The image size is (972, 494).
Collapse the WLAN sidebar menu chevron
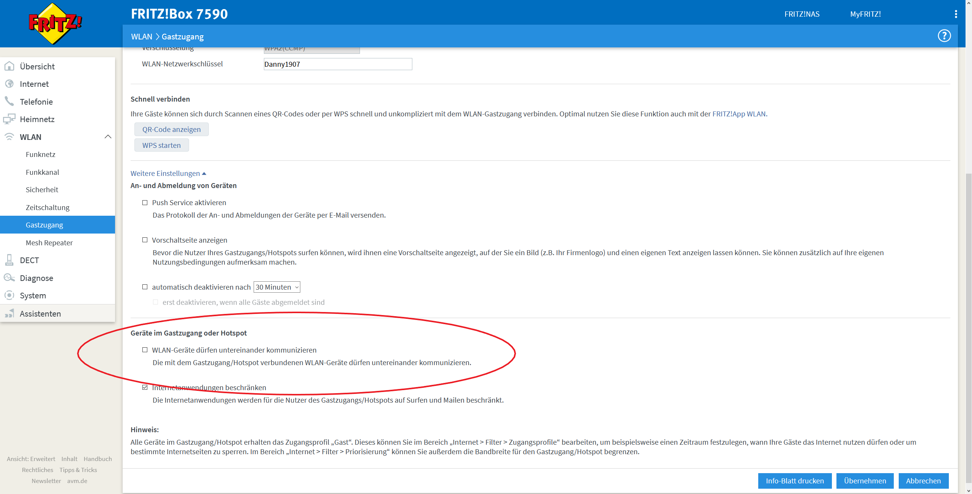(108, 137)
